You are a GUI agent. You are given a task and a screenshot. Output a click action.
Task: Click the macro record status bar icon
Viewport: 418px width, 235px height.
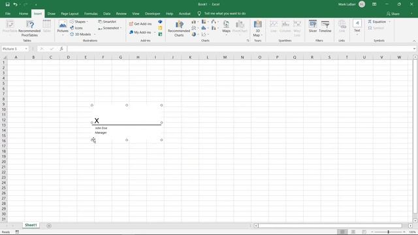pyautogui.click(x=17, y=232)
